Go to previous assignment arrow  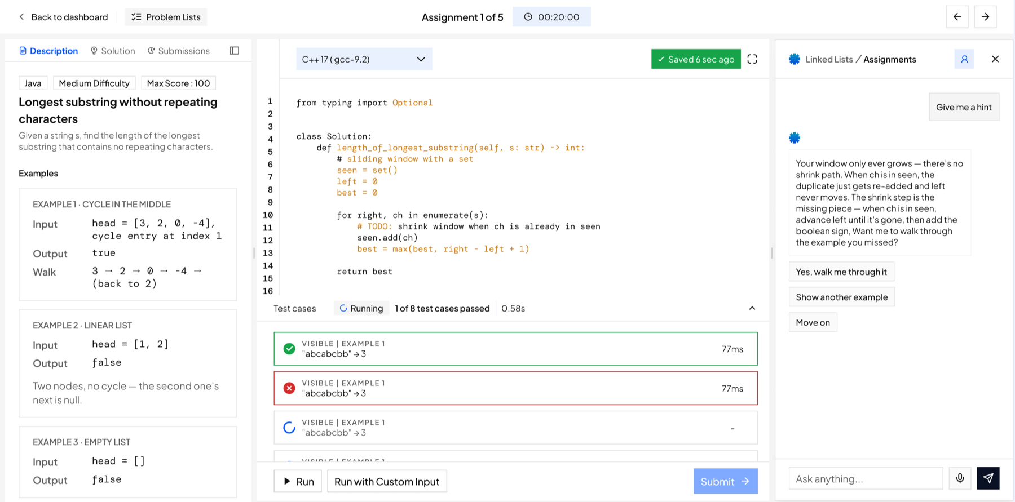[957, 17]
